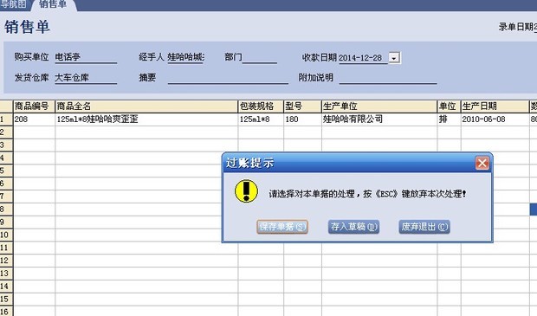Select row number 1 header

click(x=6, y=119)
